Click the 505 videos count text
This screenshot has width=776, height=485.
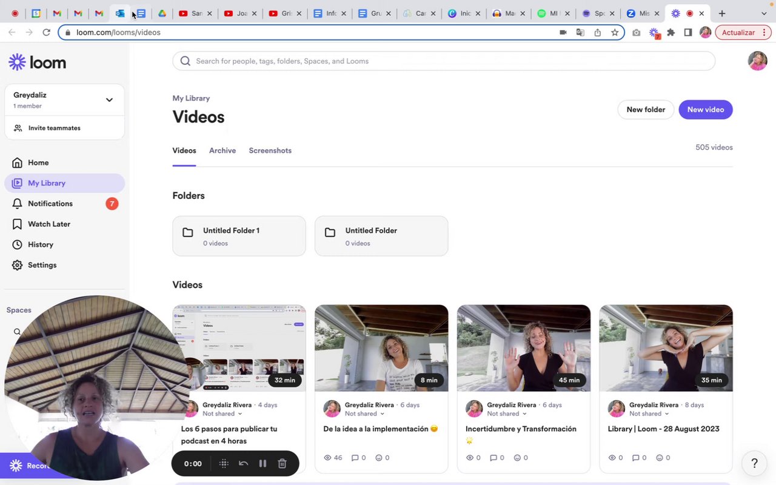click(714, 147)
